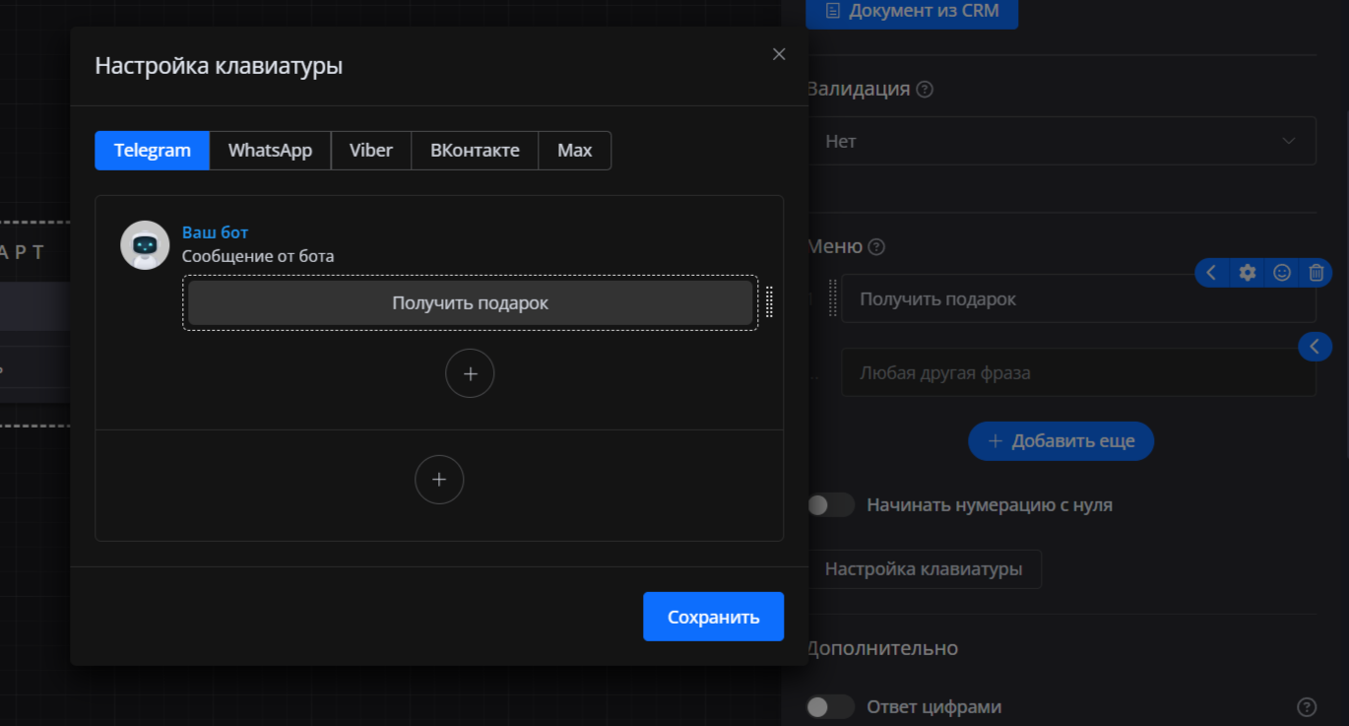Image resolution: width=1349 pixels, height=726 pixels.
Task: Click the Добавить еще button
Action: tap(1060, 441)
